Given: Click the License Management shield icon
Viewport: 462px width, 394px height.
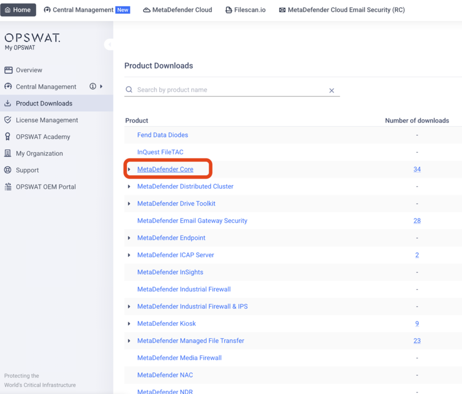Looking at the screenshot, I should click(x=8, y=120).
